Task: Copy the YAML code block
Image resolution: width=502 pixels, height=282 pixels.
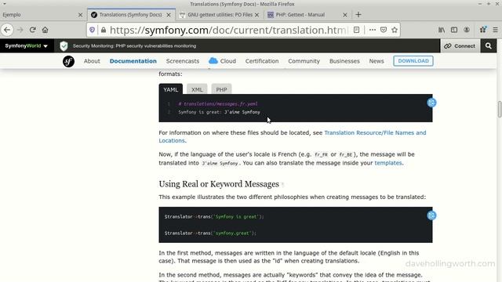Action: tap(431, 103)
